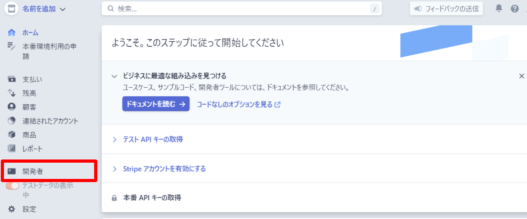The width and height of the screenshot is (527, 219).
Task: Expand the テスト API キーの取得 step
Action: 147,139
